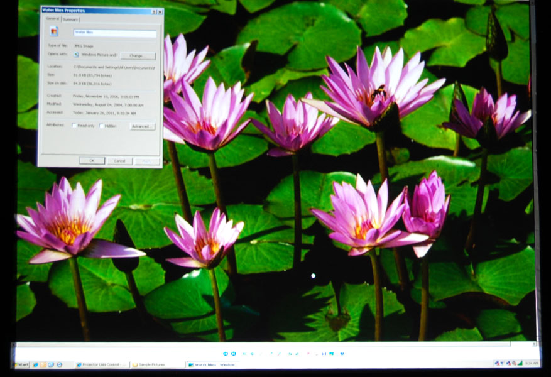Confirm the dialog with OK
The height and width of the screenshot is (377, 551).
[92, 161]
